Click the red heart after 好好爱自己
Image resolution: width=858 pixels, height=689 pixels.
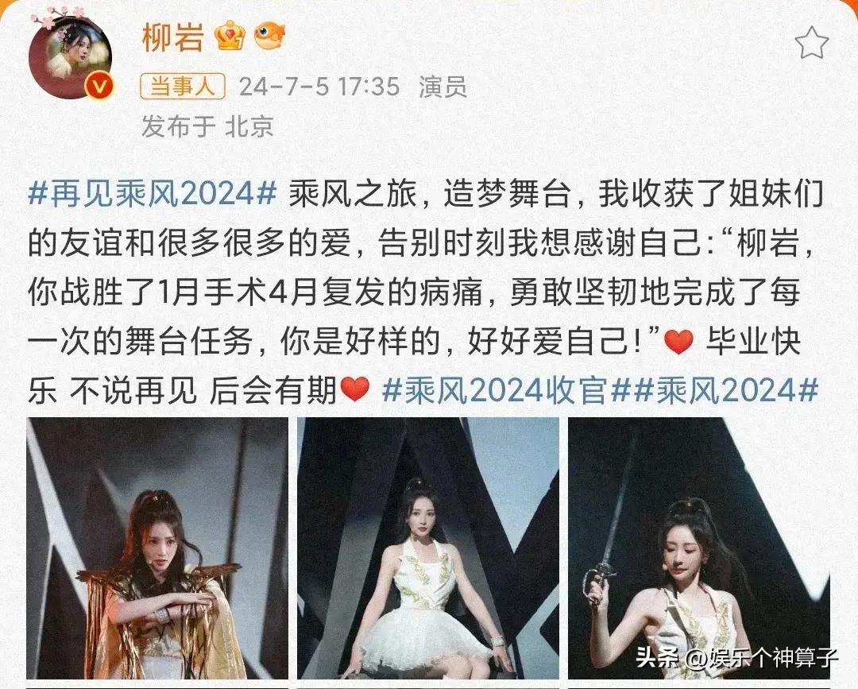(x=678, y=342)
